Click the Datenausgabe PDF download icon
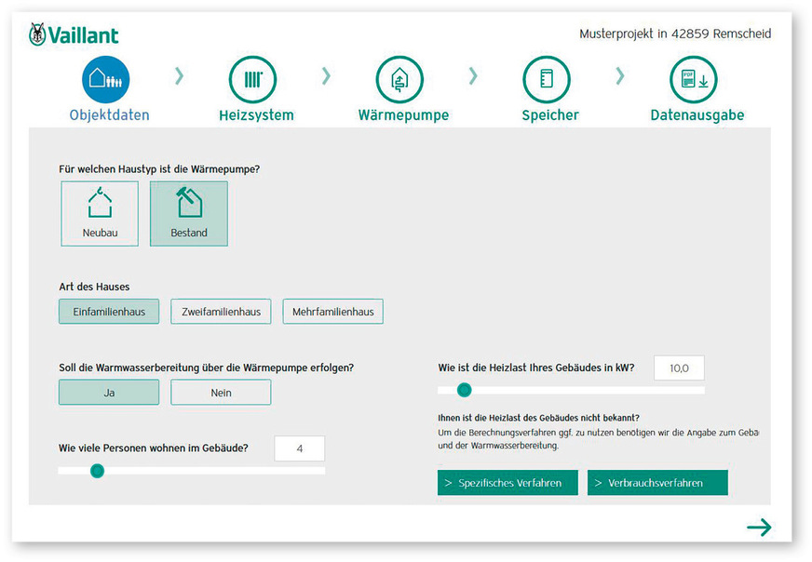 point(694,80)
